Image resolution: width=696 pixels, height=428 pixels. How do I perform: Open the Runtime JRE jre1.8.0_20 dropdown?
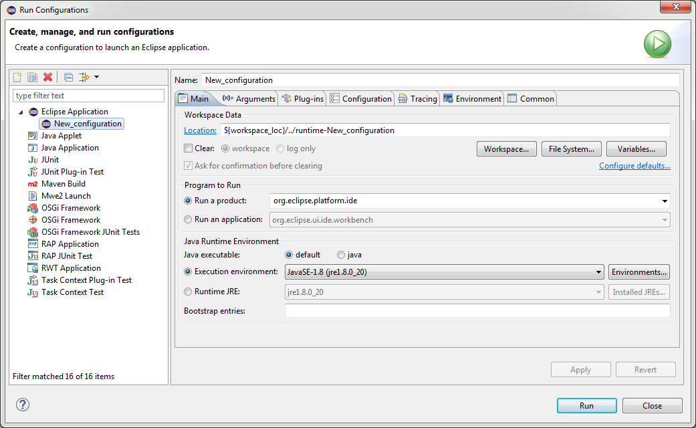(445, 292)
